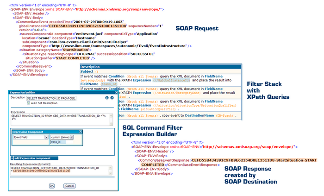Click the Filter Stack with XPath Queries heading
The height and width of the screenshot is (196, 324).
(x=268, y=90)
